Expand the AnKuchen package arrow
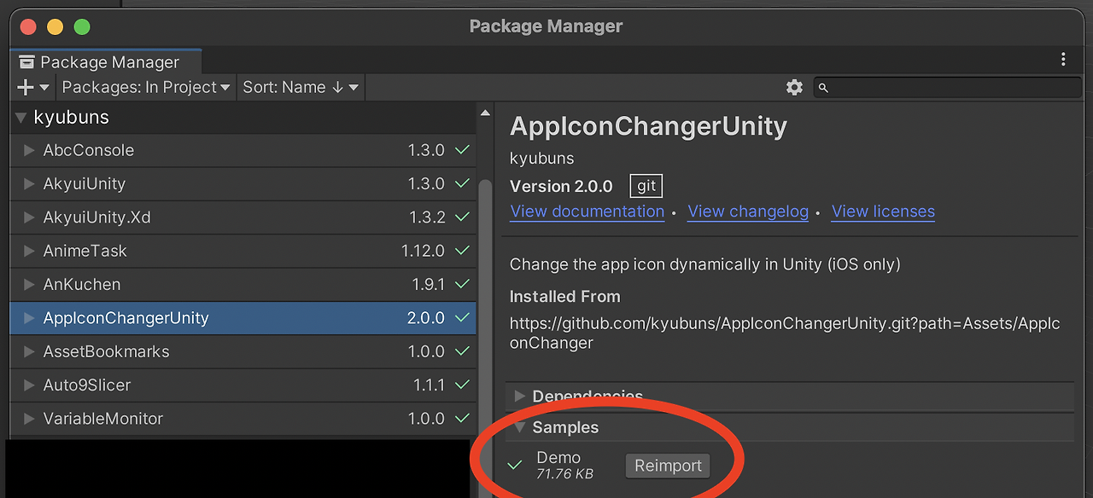The width and height of the screenshot is (1093, 498). pyautogui.click(x=27, y=285)
